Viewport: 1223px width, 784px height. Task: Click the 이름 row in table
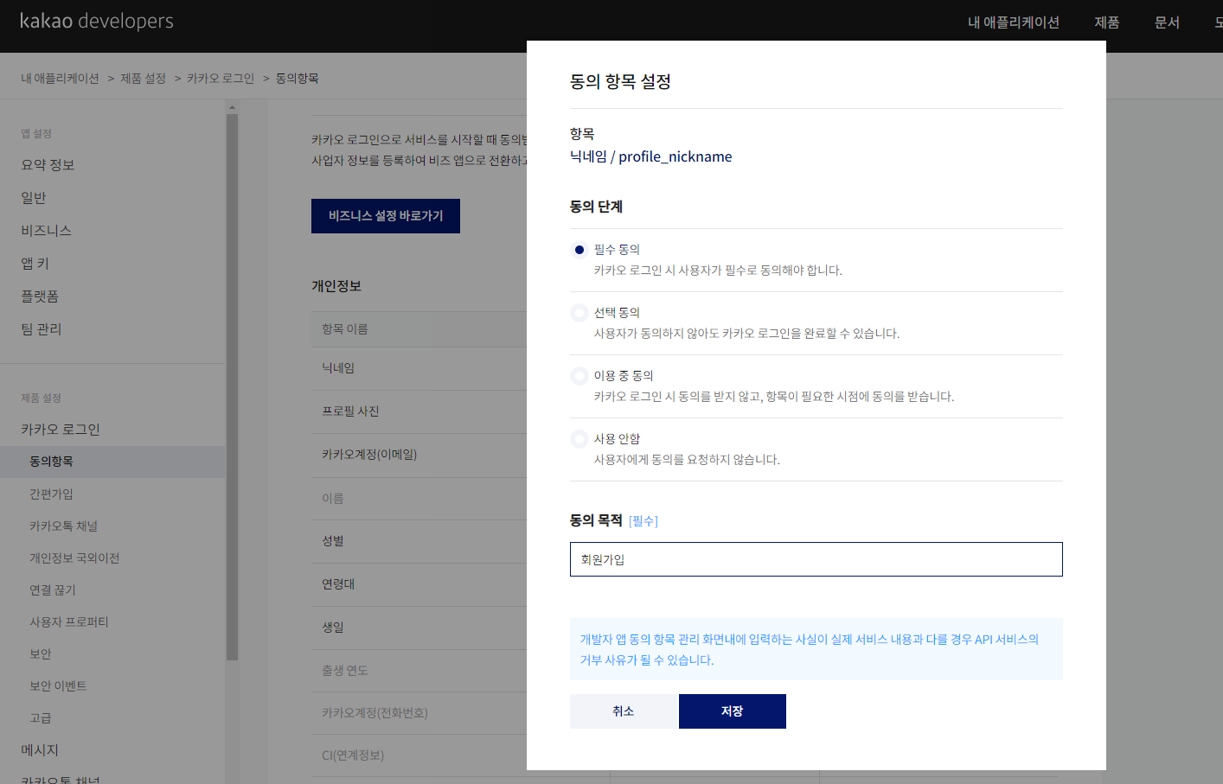coord(419,499)
